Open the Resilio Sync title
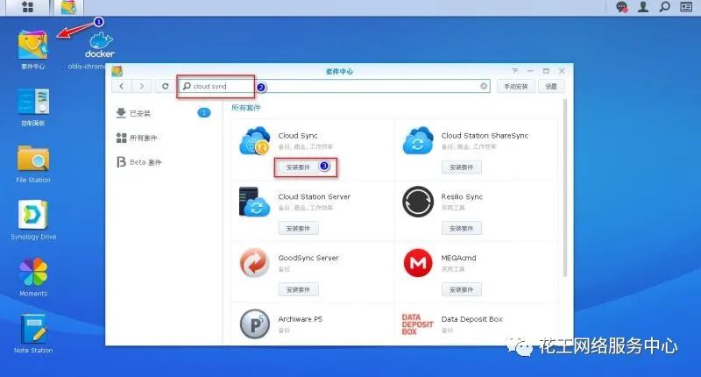 point(462,196)
